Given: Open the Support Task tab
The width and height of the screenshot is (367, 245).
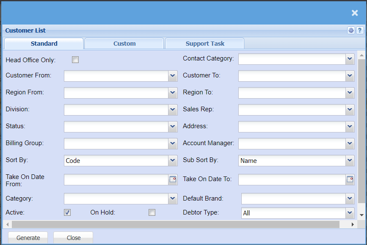Looking at the screenshot, I should pos(205,44).
